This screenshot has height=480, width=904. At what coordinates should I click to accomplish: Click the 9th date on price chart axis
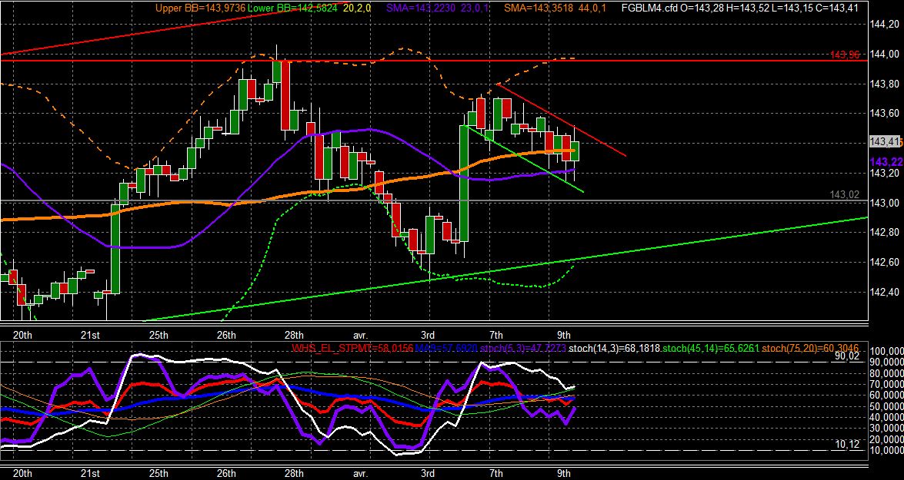tap(564, 335)
